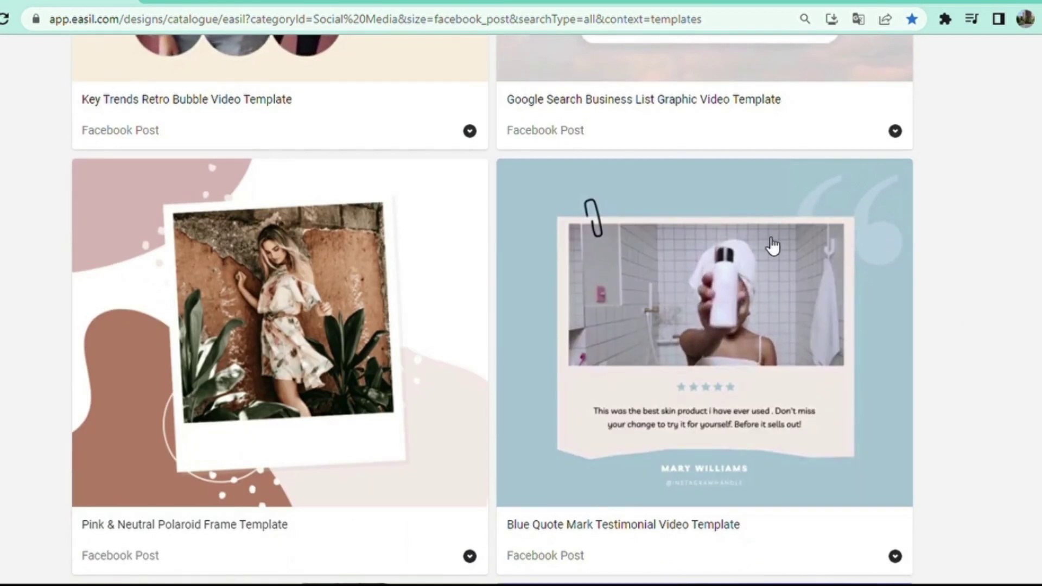Open Blue Quote Mark Testimonial Video Template title

[x=623, y=525]
